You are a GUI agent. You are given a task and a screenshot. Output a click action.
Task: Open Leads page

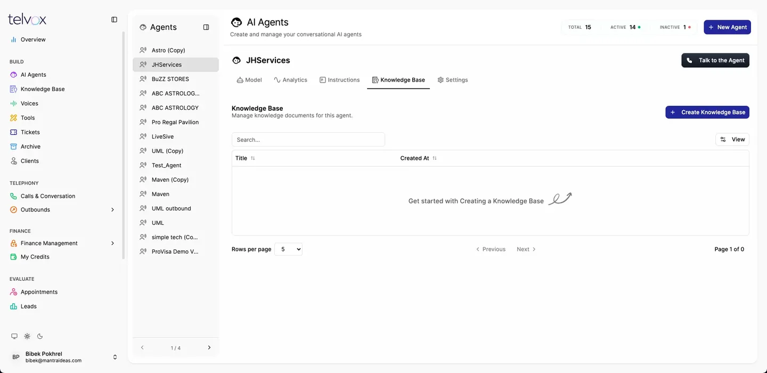(29, 306)
